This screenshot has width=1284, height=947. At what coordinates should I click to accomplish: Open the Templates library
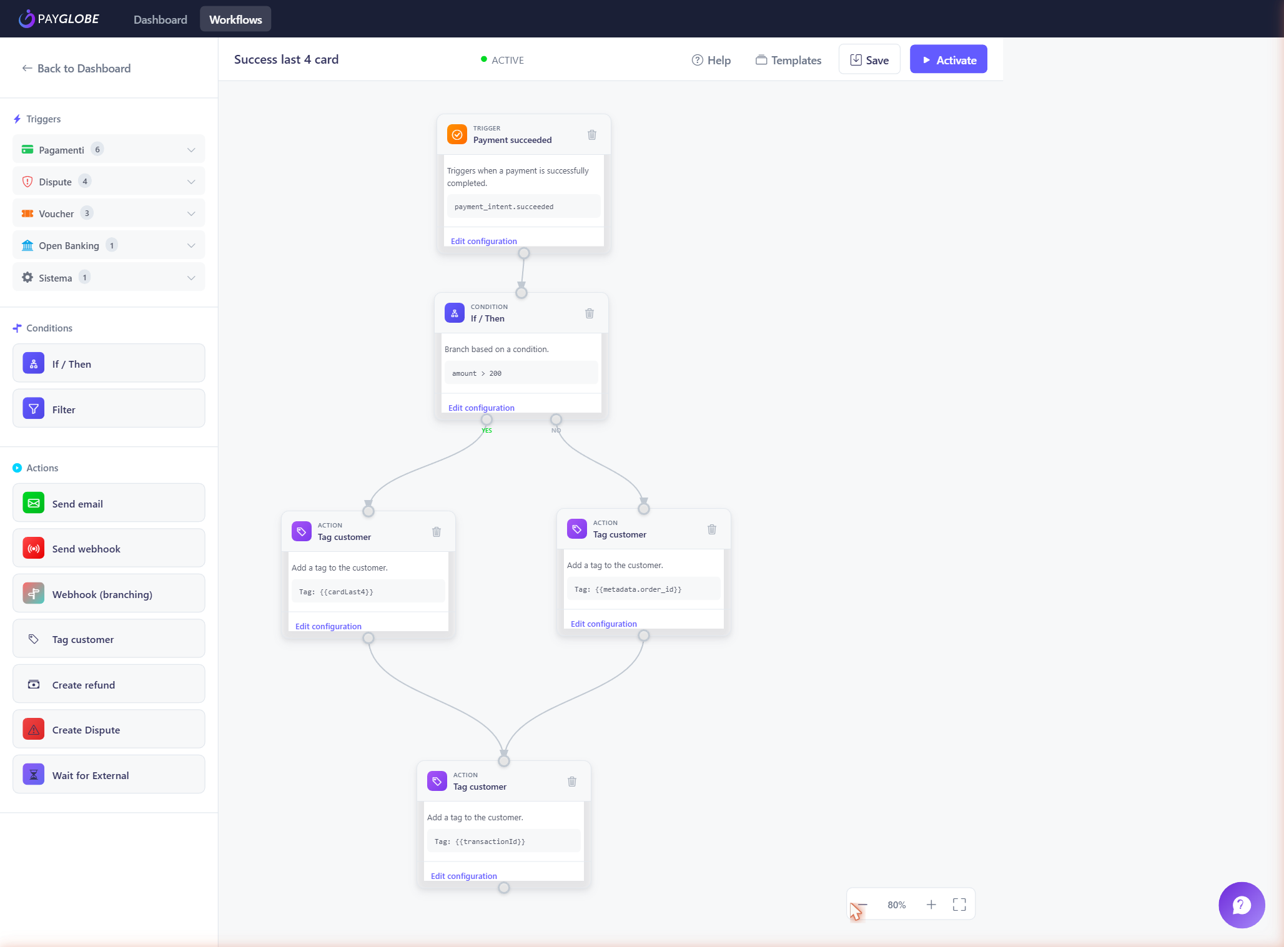[788, 60]
